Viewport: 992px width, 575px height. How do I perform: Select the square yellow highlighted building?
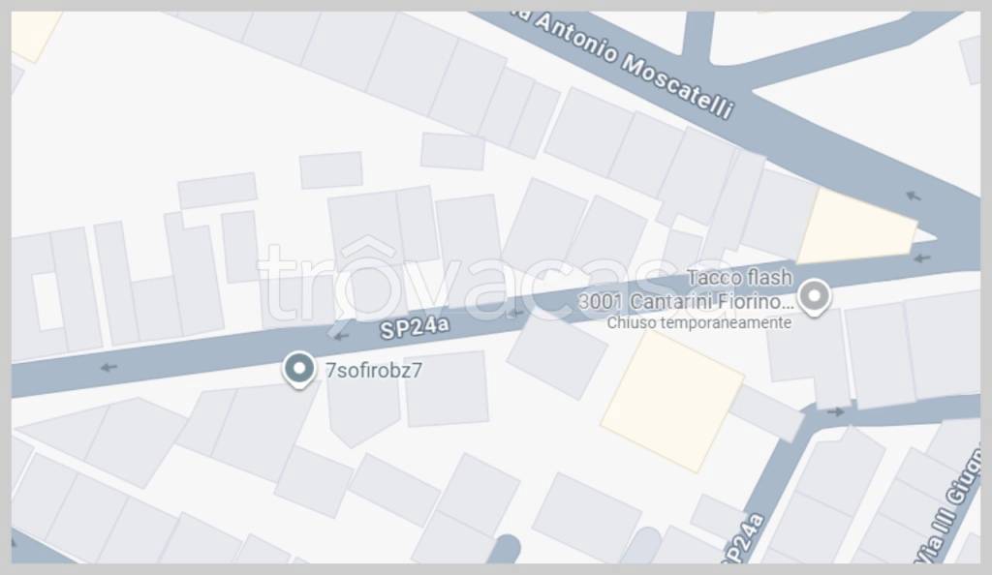tap(672, 401)
